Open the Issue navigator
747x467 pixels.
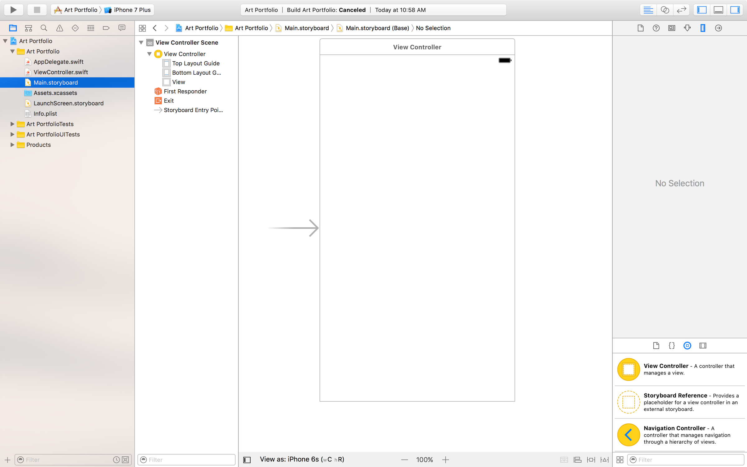59,28
